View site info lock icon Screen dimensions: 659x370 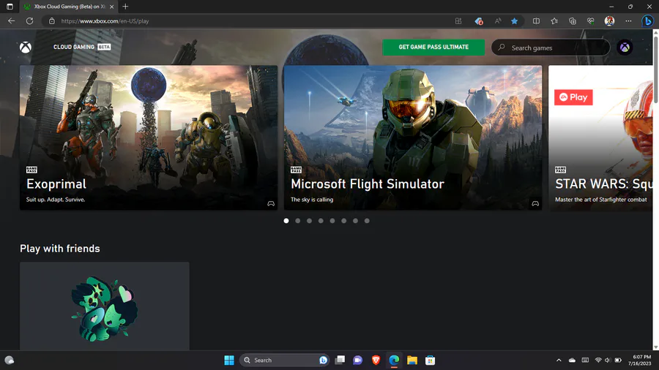coord(52,21)
